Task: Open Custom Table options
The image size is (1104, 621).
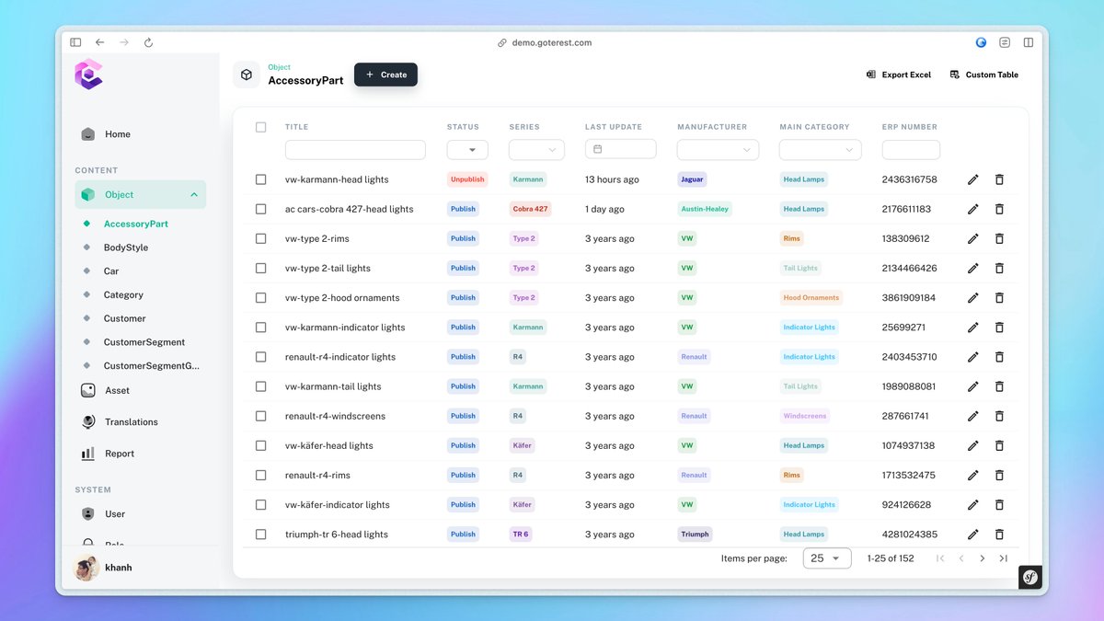Action: [x=983, y=75]
